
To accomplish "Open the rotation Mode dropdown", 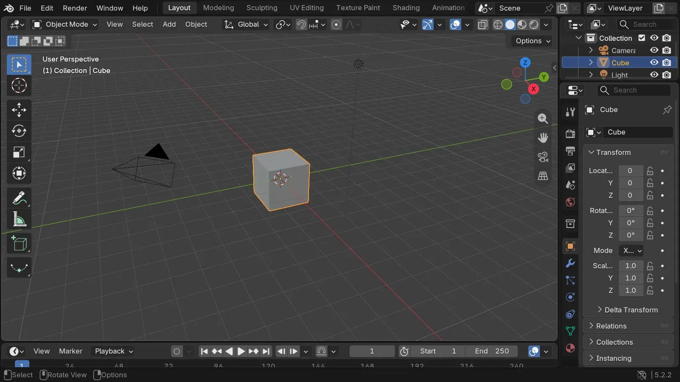I will (631, 251).
